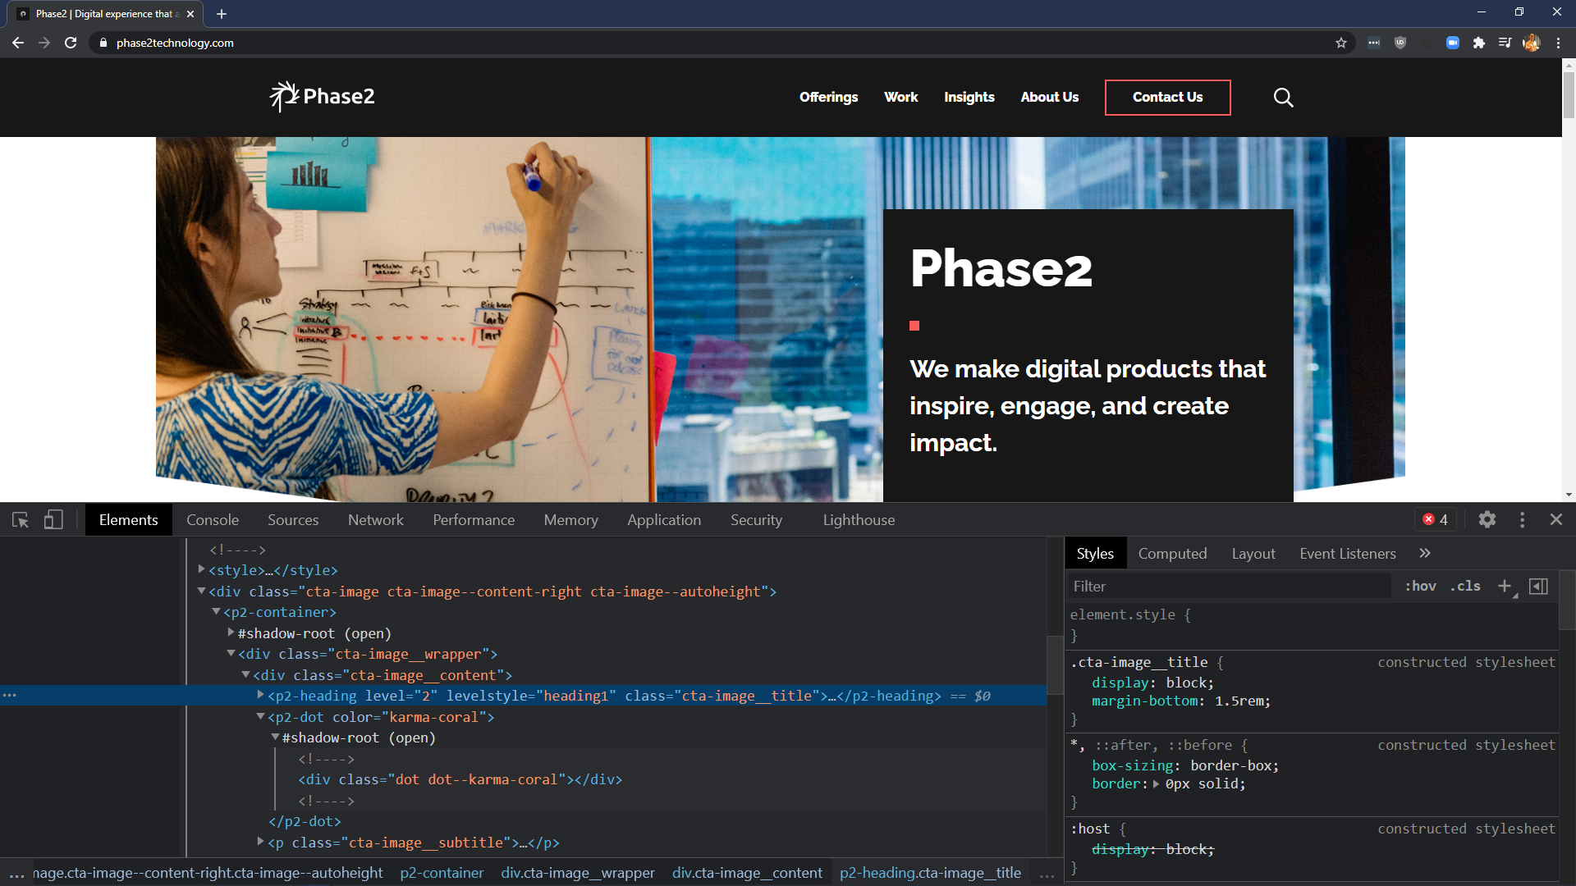1576x886 pixels.
Task: Show more Styles pane tabs chevron
Action: (x=1425, y=554)
